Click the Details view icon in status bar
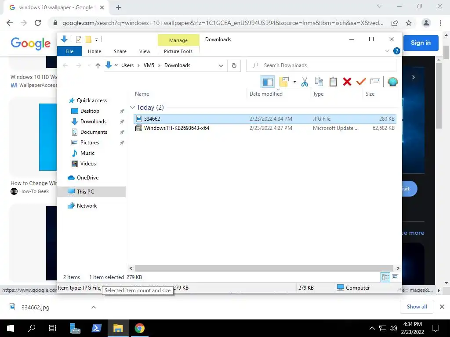 tap(385, 277)
